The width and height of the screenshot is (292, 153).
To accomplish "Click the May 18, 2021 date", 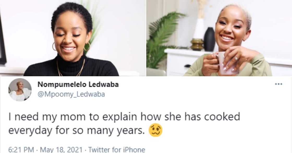I will click(x=61, y=150).
